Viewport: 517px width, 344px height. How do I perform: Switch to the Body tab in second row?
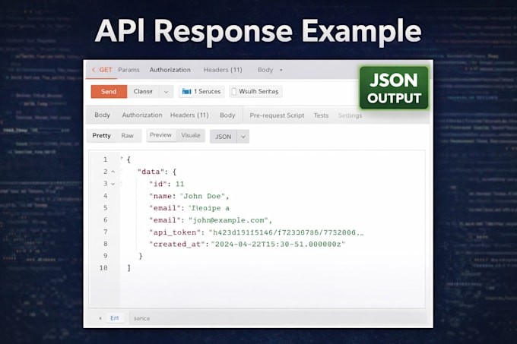pyautogui.click(x=102, y=115)
